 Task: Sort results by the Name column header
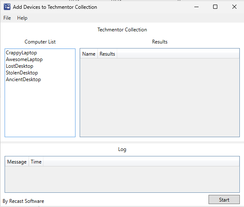89,54
